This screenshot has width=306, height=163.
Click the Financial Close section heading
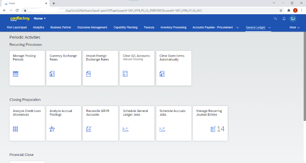[21, 155]
